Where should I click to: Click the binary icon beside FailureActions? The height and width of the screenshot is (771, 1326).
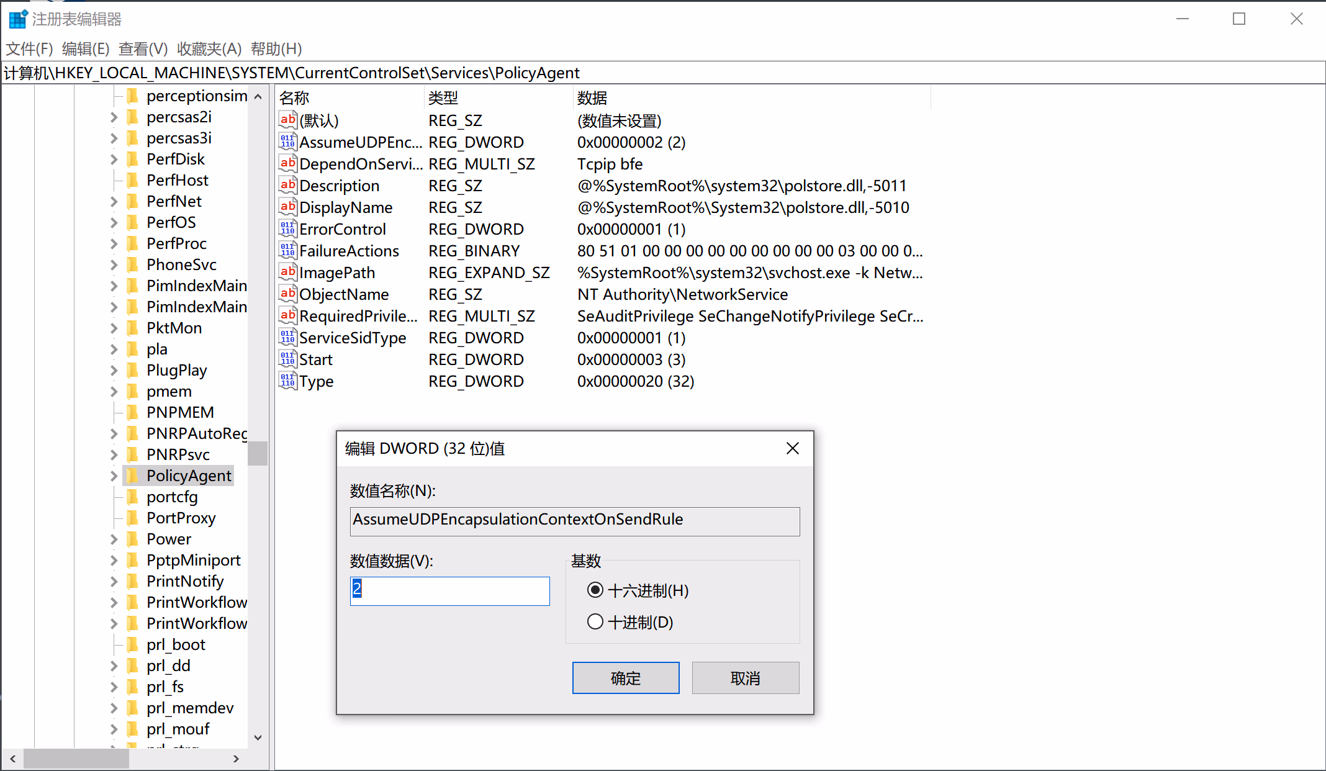click(x=287, y=251)
